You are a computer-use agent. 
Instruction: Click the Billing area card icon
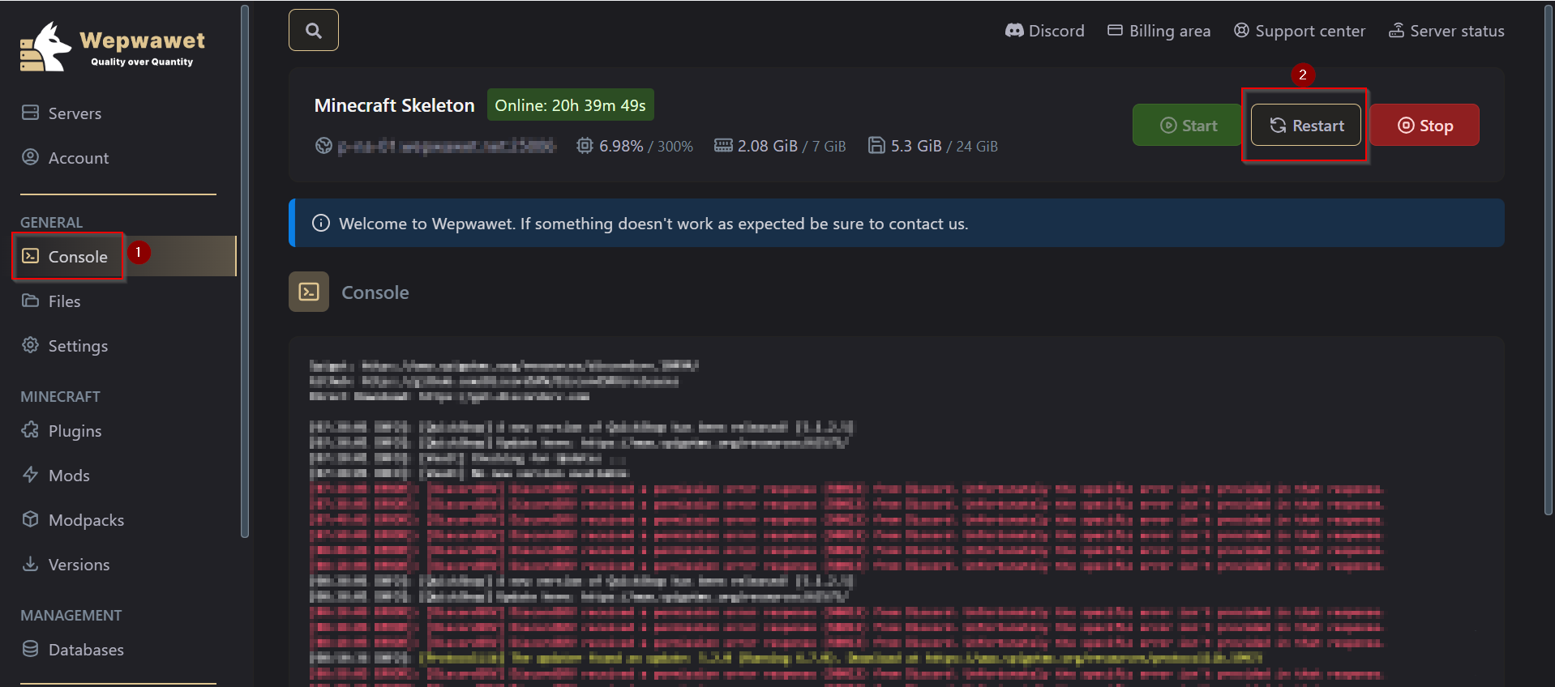pos(1115,31)
